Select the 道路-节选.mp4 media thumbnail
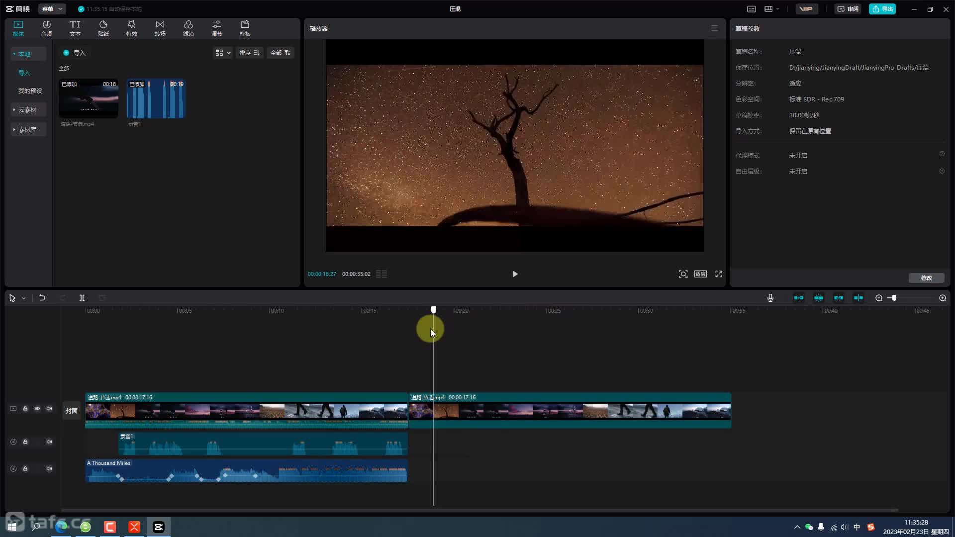Viewport: 955px width, 537px height. 89,98
